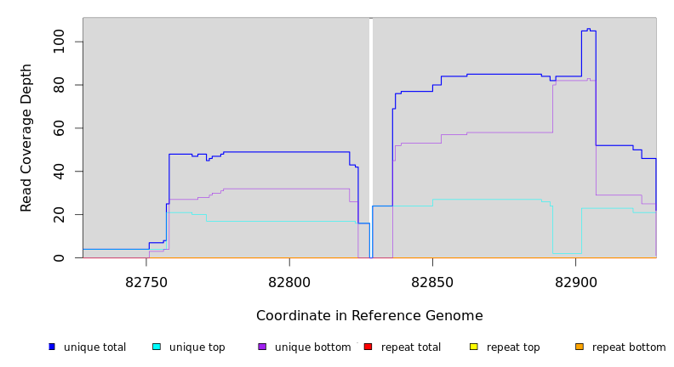
Task: Click the purple unique bottom legend swatch
Action: [x=262, y=347]
